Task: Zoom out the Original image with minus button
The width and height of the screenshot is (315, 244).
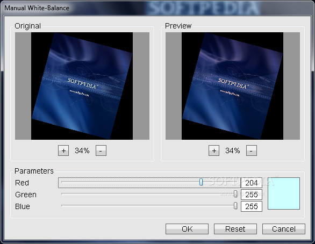Action: click(101, 150)
